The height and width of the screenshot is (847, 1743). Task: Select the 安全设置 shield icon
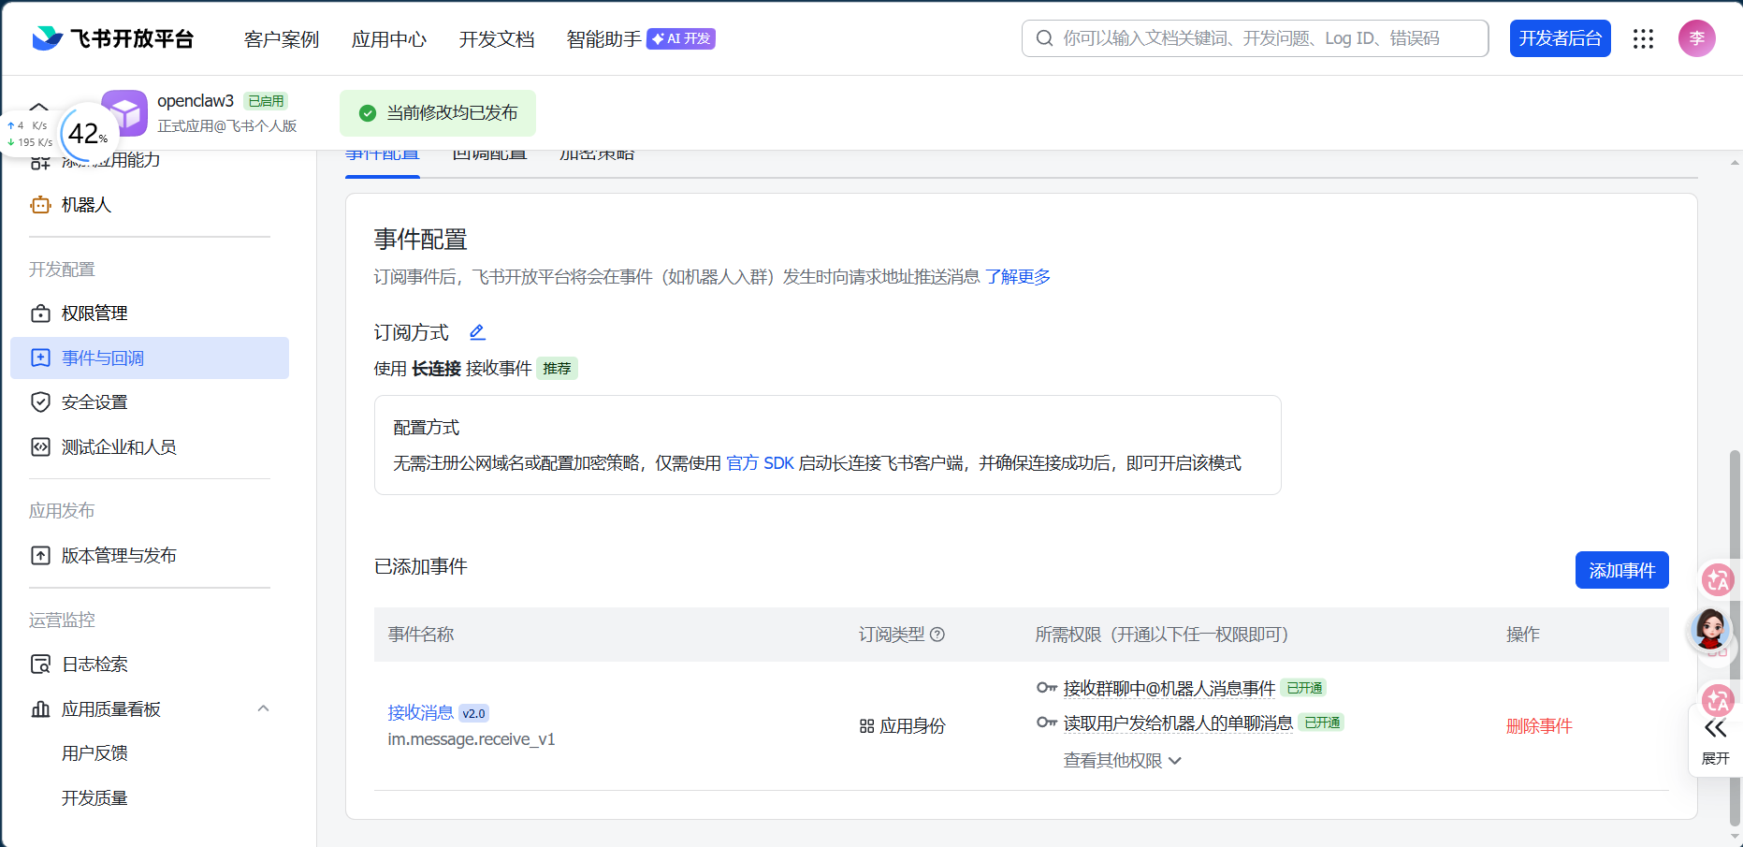click(40, 402)
